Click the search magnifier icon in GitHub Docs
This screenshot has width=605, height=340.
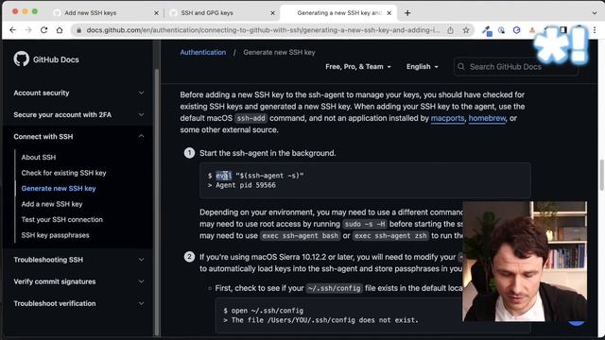click(461, 67)
